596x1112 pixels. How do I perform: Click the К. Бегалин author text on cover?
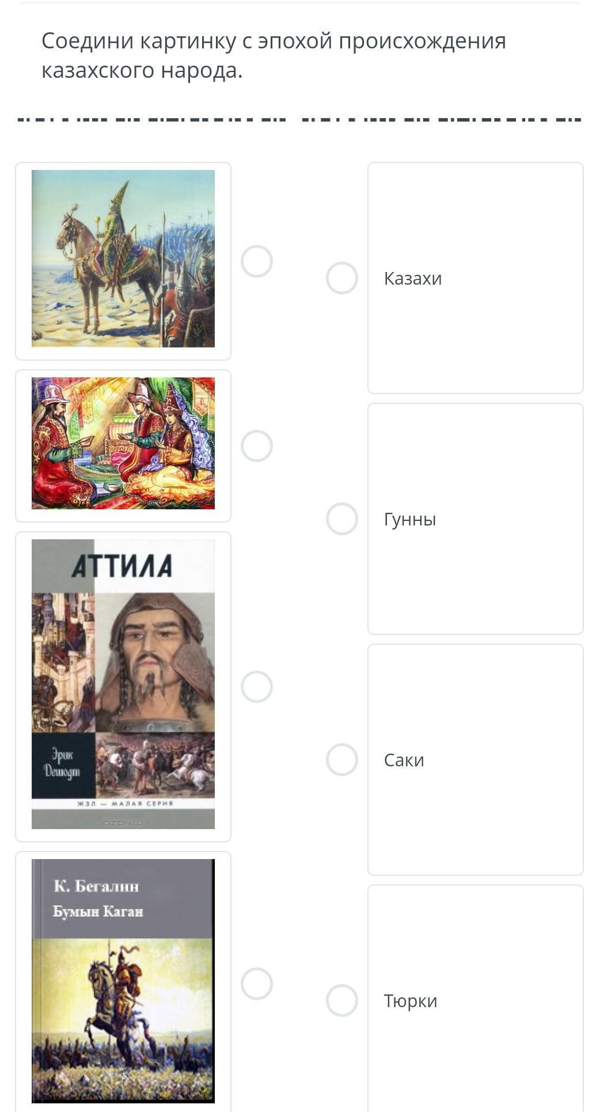point(96,886)
